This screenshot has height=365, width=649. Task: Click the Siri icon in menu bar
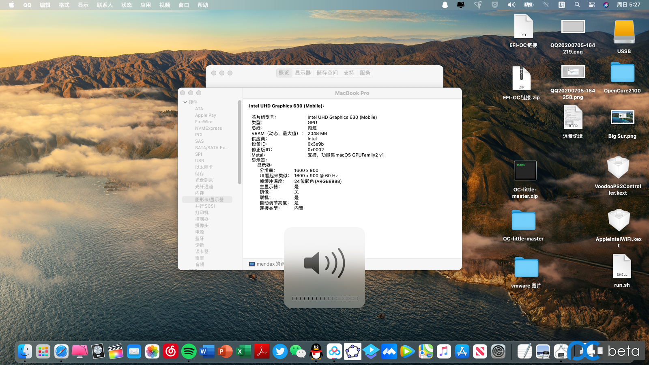606,5
